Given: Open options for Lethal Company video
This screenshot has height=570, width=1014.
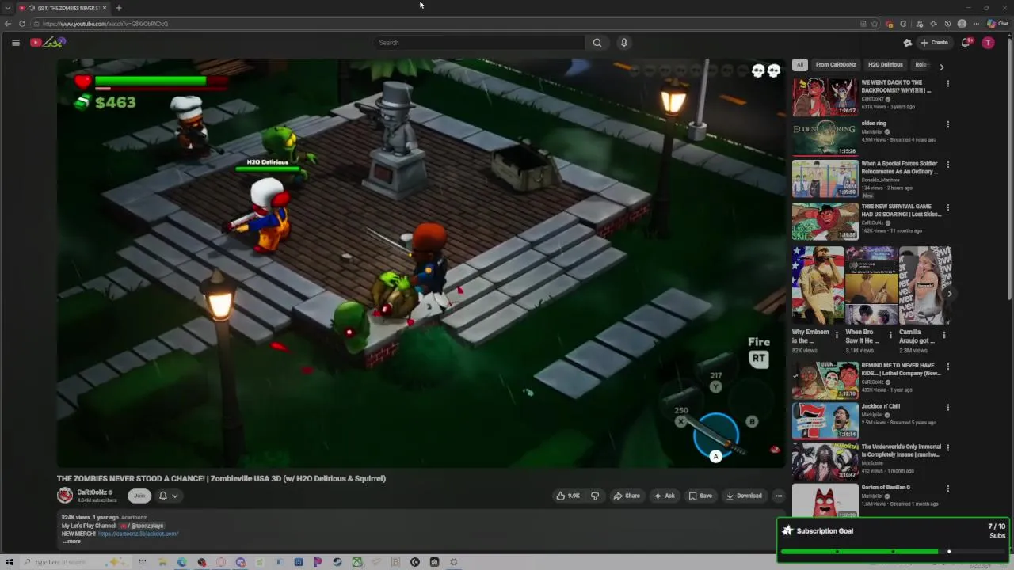Looking at the screenshot, I should coord(947,367).
